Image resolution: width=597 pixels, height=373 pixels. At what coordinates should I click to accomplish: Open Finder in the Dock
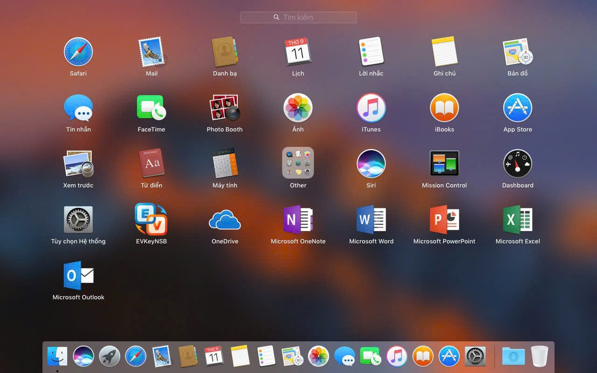click(x=57, y=357)
